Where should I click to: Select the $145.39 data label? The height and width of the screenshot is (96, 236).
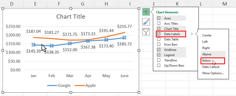coord(33,51)
